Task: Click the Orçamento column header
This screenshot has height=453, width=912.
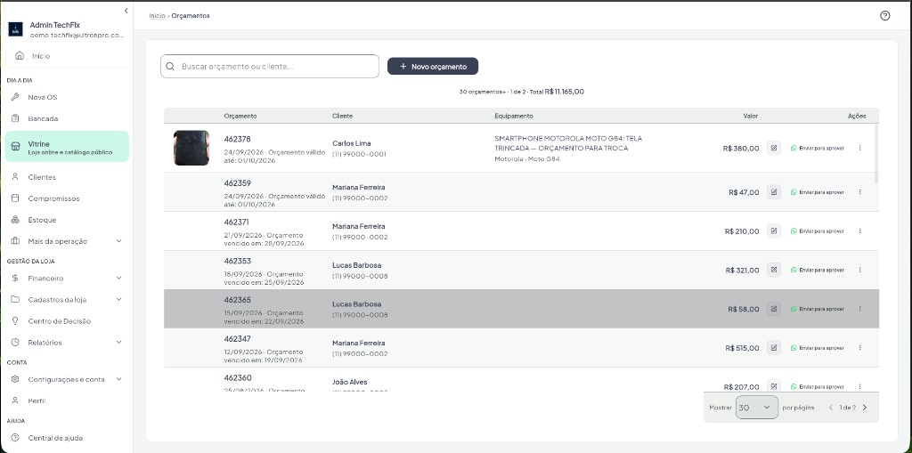Action: 240,116
